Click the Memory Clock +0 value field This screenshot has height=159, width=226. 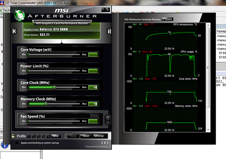click(x=93, y=104)
